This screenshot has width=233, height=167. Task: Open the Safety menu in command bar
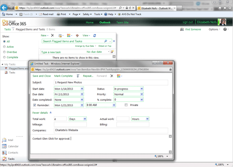87,14
